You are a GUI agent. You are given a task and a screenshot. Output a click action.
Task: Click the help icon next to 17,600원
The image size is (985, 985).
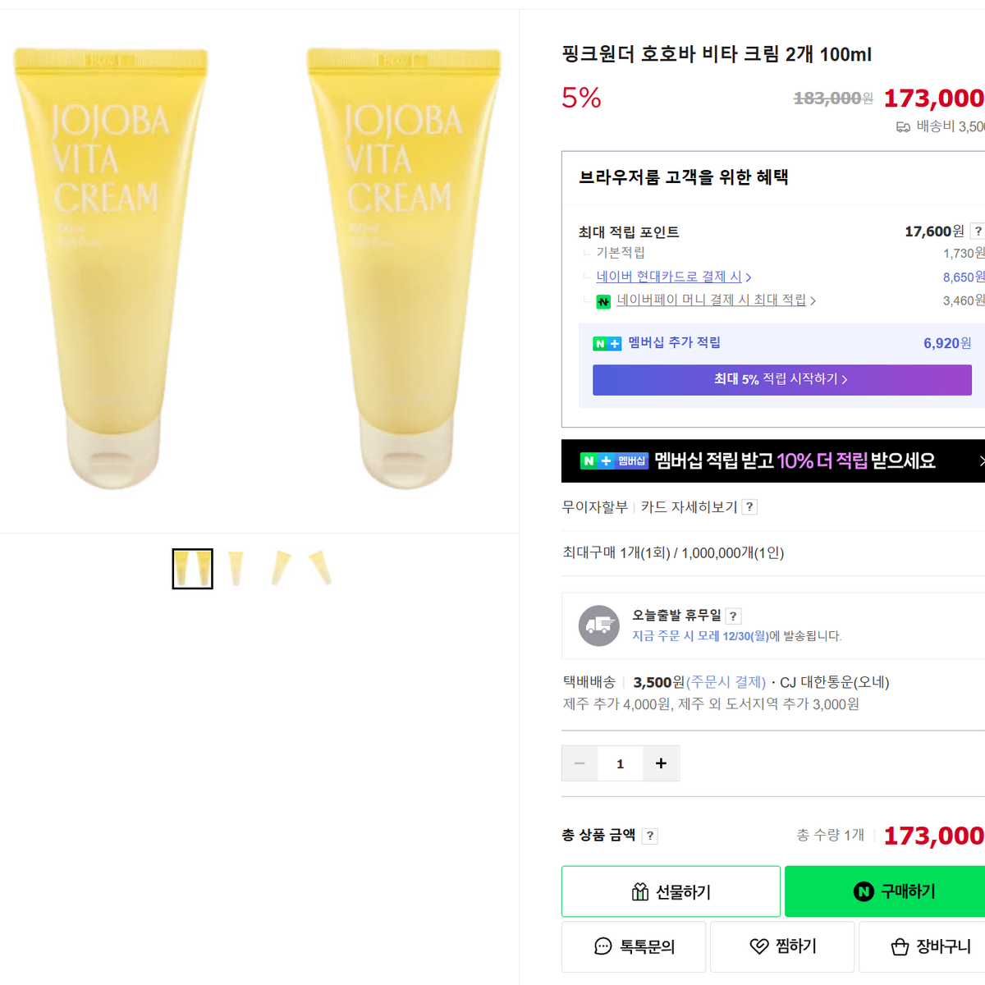click(x=978, y=231)
